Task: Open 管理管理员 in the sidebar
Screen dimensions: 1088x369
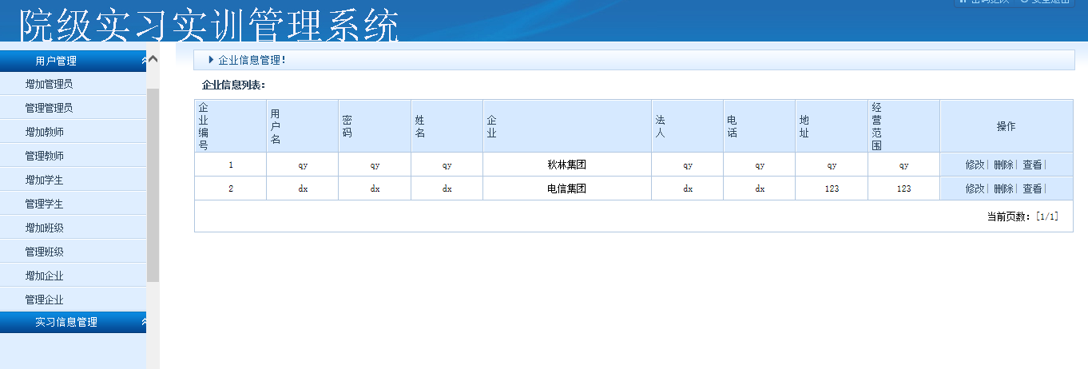Action: click(x=49, y=108)
